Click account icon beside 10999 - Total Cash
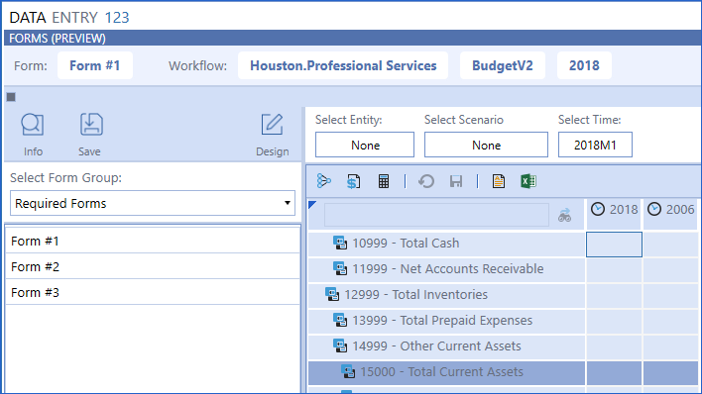The width and height of the screenshot is (702, 394). click(340, 243)
